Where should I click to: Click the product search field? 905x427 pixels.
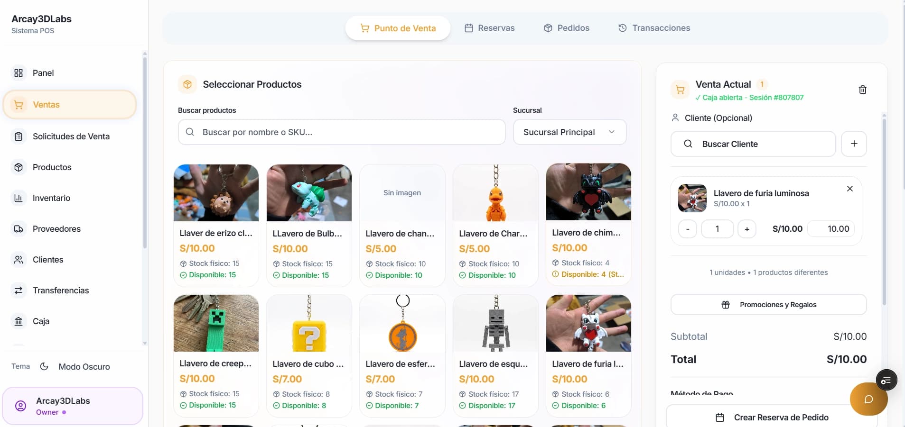[x=341, y=132]
